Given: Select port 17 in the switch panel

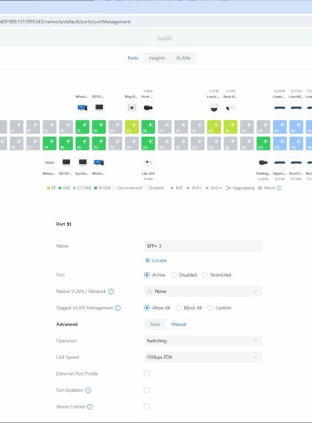Looking at the screenshot, I should pos(83,127).
